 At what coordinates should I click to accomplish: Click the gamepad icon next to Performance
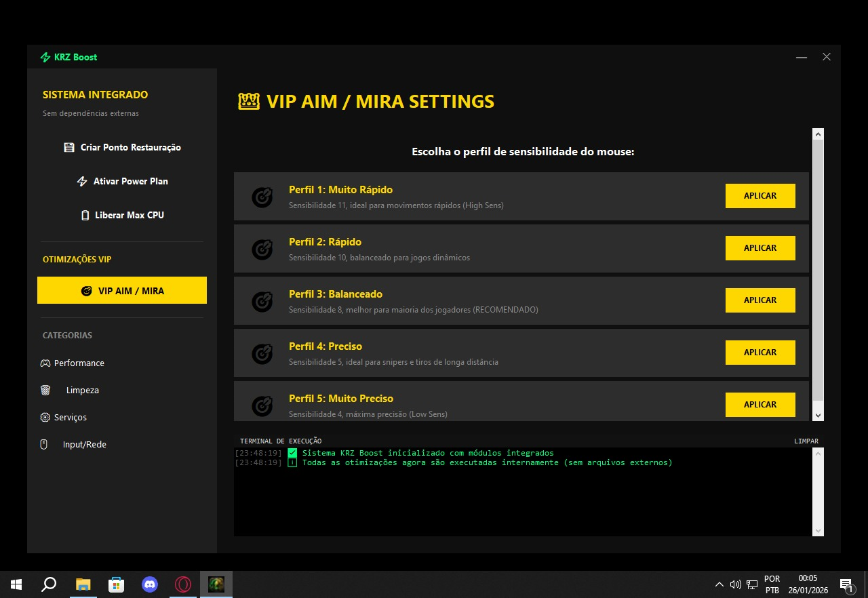click(45, 363)
